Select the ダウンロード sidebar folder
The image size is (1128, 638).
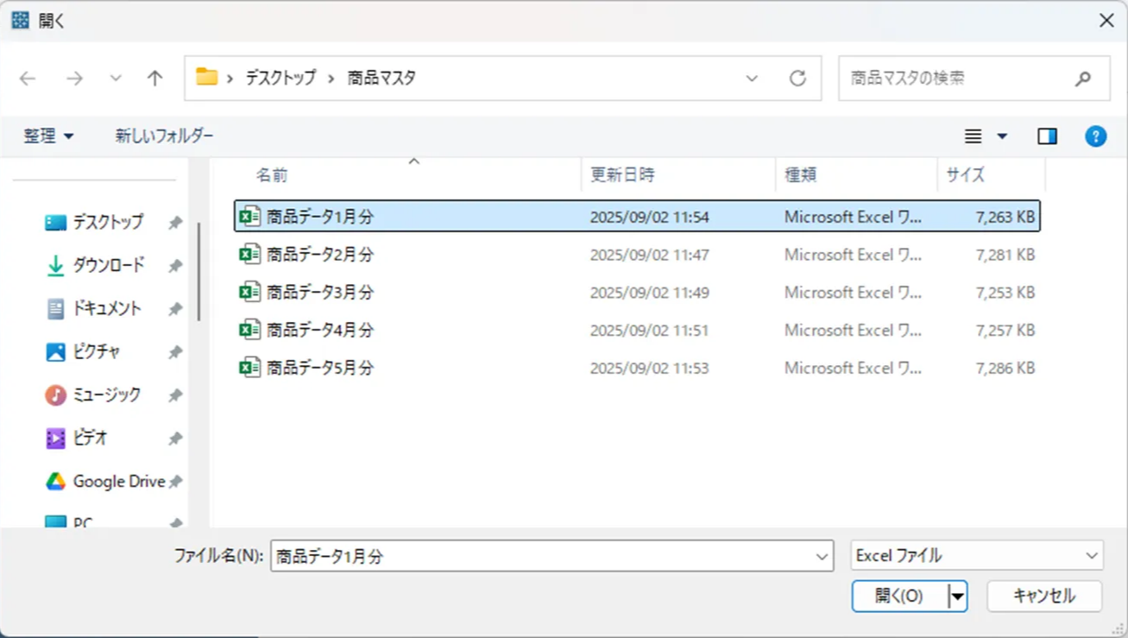coord(108,265)
